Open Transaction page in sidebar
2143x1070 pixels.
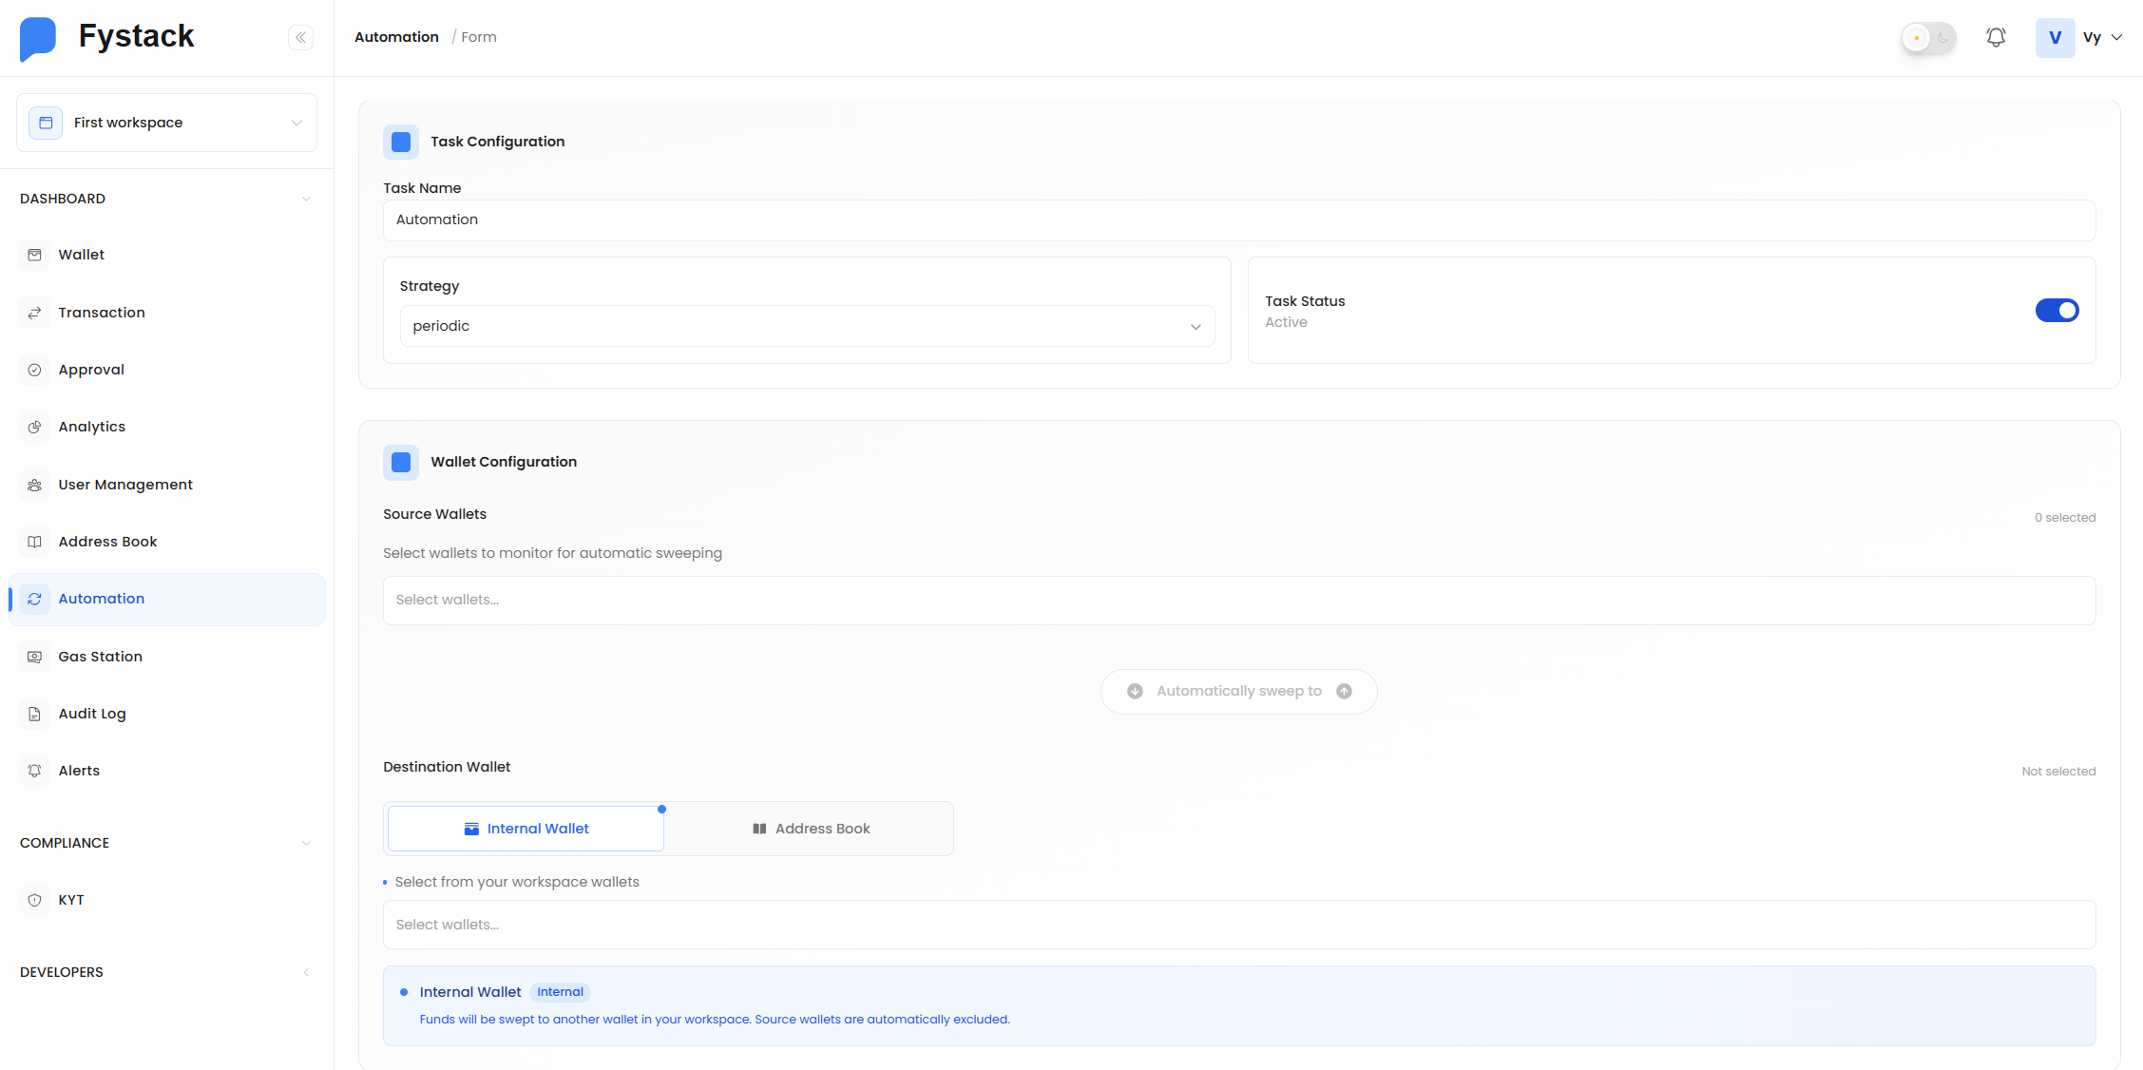coord(102,313)
